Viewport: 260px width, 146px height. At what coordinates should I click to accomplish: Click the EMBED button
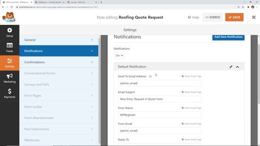(x=213, y=17)
